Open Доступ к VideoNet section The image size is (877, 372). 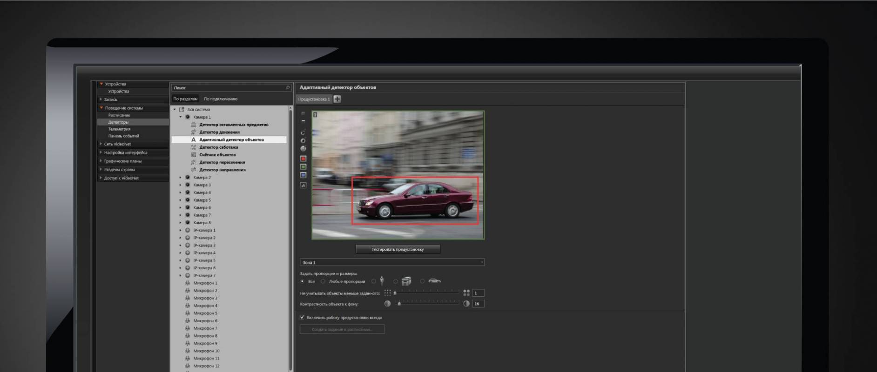click(x=133, y=178)
